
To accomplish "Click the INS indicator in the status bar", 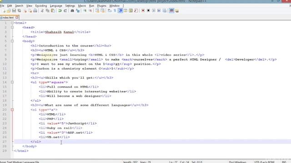I will 284,162.
